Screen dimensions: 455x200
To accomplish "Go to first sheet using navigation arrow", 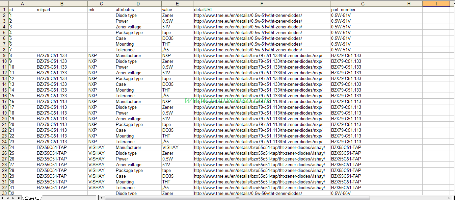I will [2, 198].
